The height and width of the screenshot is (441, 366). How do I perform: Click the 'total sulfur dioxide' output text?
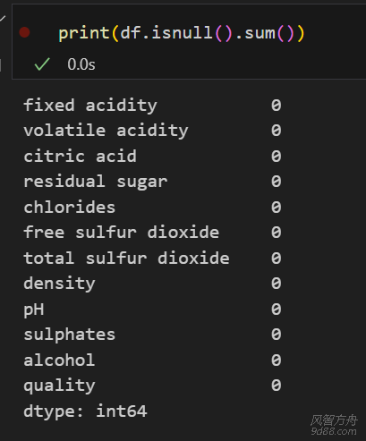126,258
